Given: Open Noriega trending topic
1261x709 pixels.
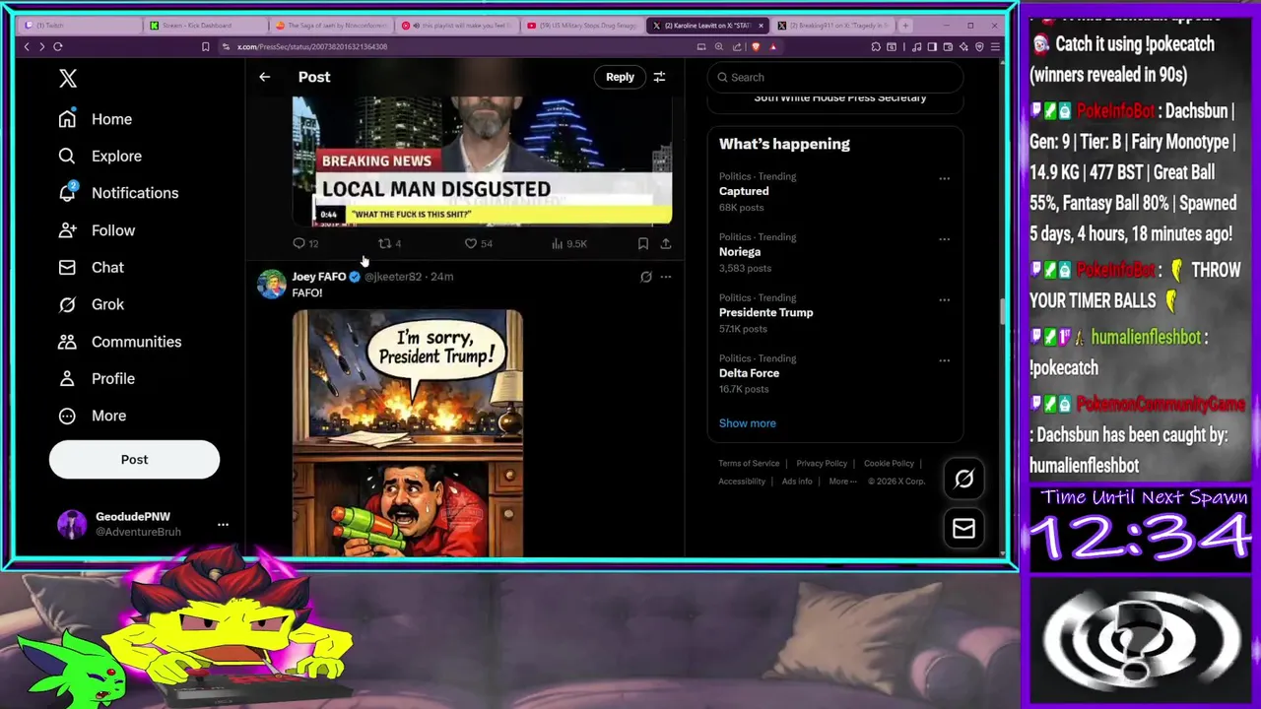Looking at the screenshot, I should [740, 252].
